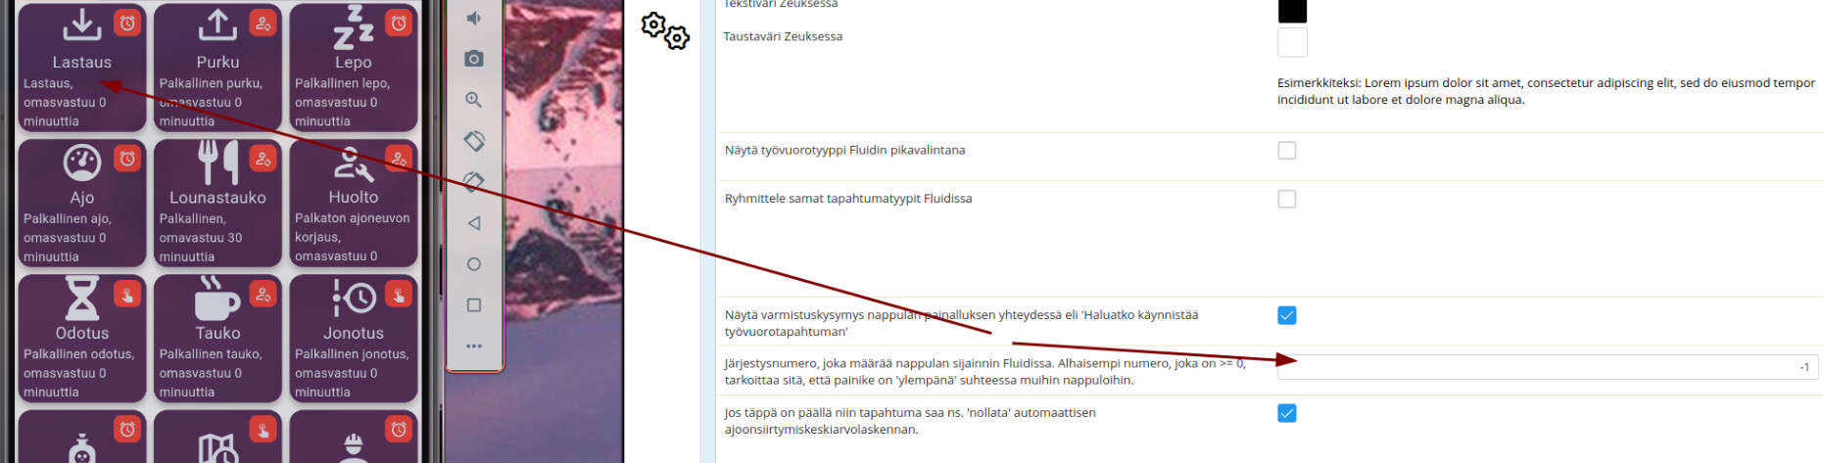This screenshot has height=463, width=1823.
Task: Open the black Tekstiväri color swatch
Action: tap(1292, 10)
